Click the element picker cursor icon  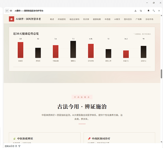pyautogui.click(x=141, y=11)
